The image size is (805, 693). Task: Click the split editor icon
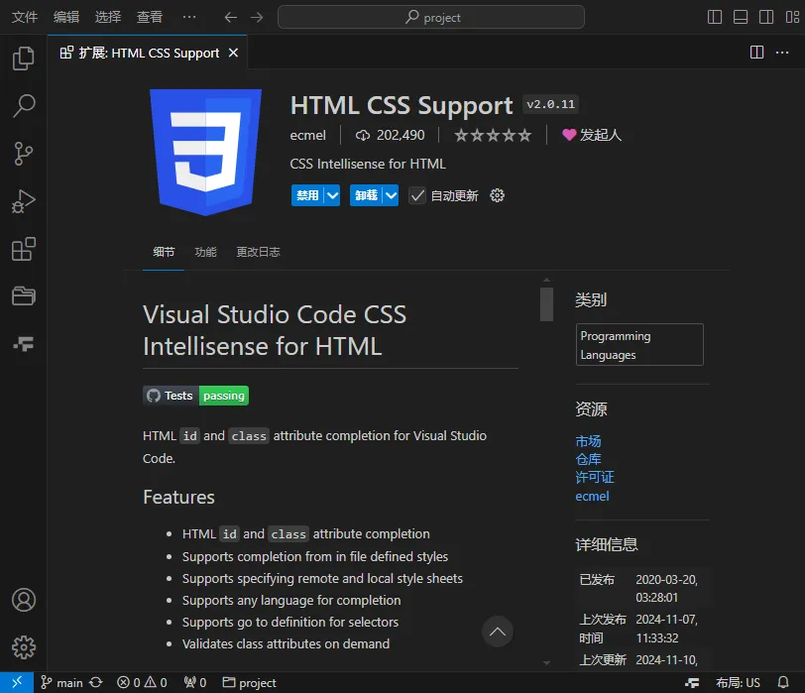click(x=756, y=53)
